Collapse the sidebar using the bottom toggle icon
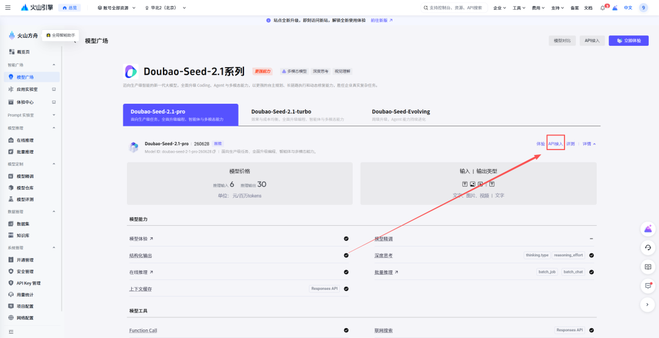 pyautogui.click(x=11, y=332)
